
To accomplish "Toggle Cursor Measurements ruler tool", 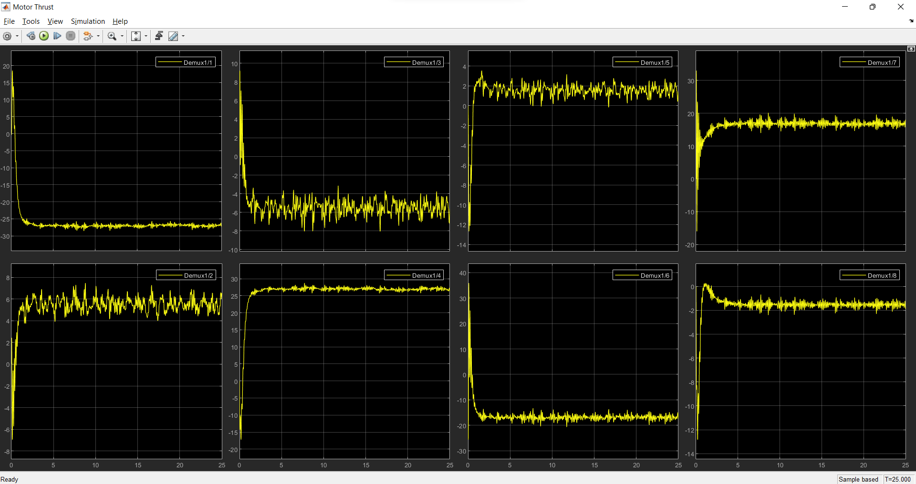I will pos(173,36).
